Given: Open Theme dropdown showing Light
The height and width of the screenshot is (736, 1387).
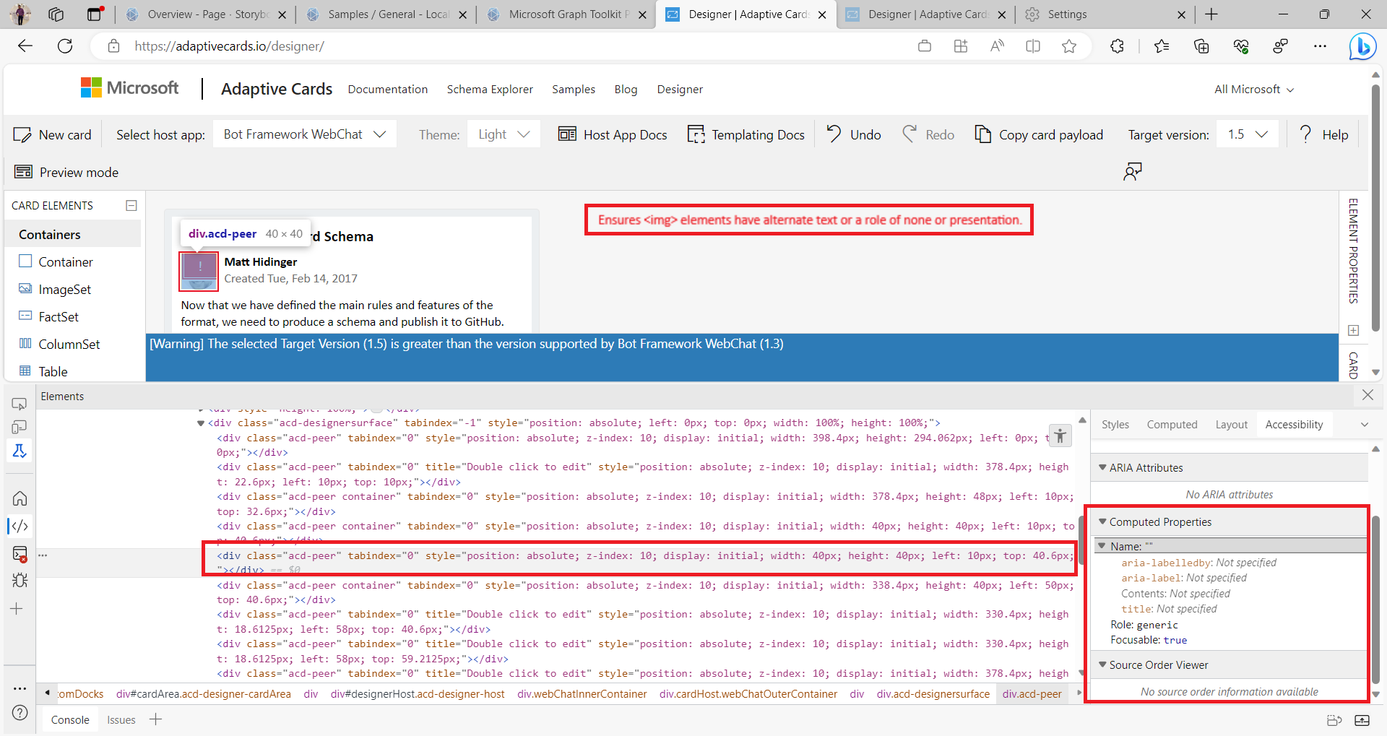Looking at the screenshot, I should 504,134.
